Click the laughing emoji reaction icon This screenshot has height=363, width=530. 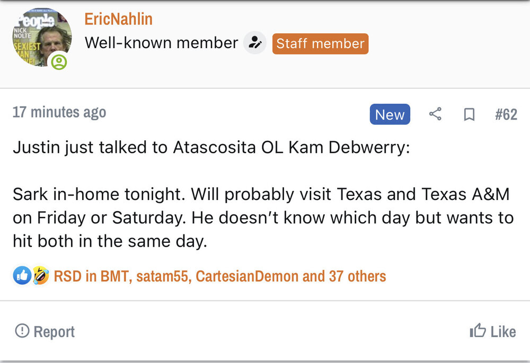[40, 276]
